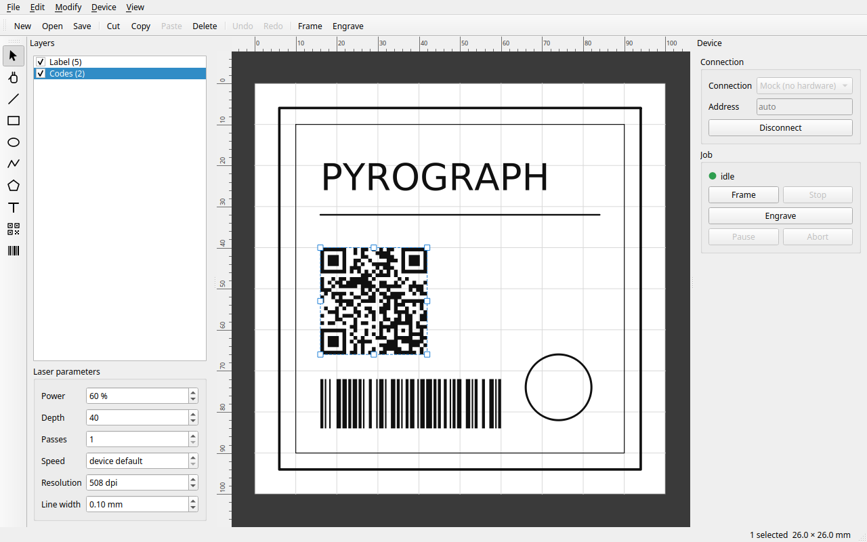Increase the Passes count with up arrow
867x542 pixels.
193,436
